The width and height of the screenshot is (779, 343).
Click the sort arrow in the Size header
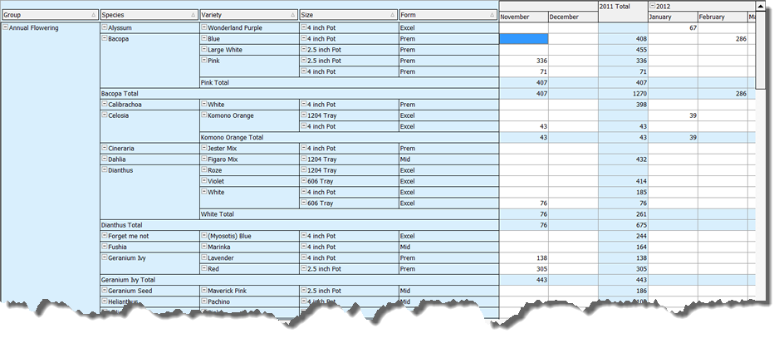click(391, 16)
